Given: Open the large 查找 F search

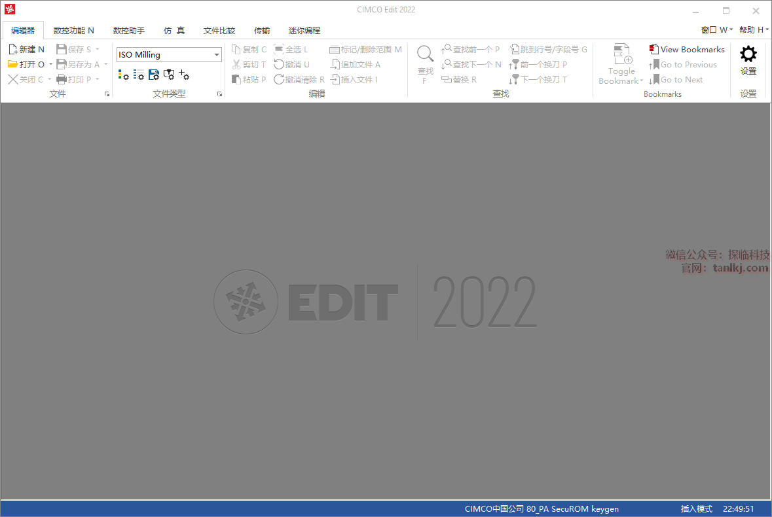Looking at the screenshot, I should [425, 64].
